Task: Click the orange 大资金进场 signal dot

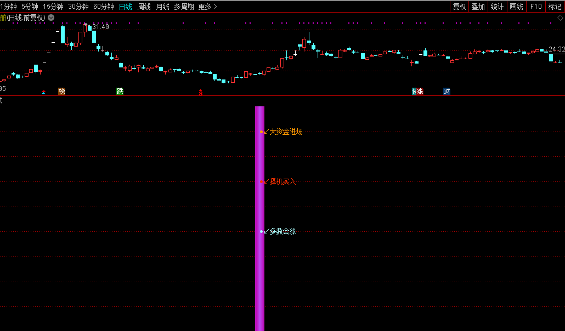Action: [x=262, y=132]
